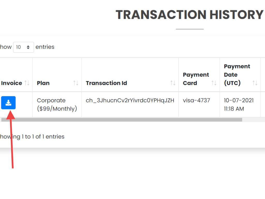Viewport: 265px width, 199px height.
Task: Click the dropdown arrows beside 10
Action: [x=28, y=47]
